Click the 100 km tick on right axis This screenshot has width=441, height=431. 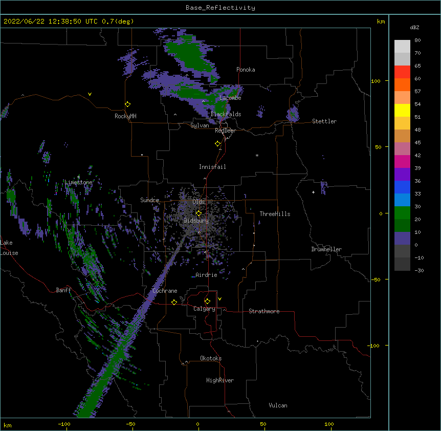click(387, 81)
